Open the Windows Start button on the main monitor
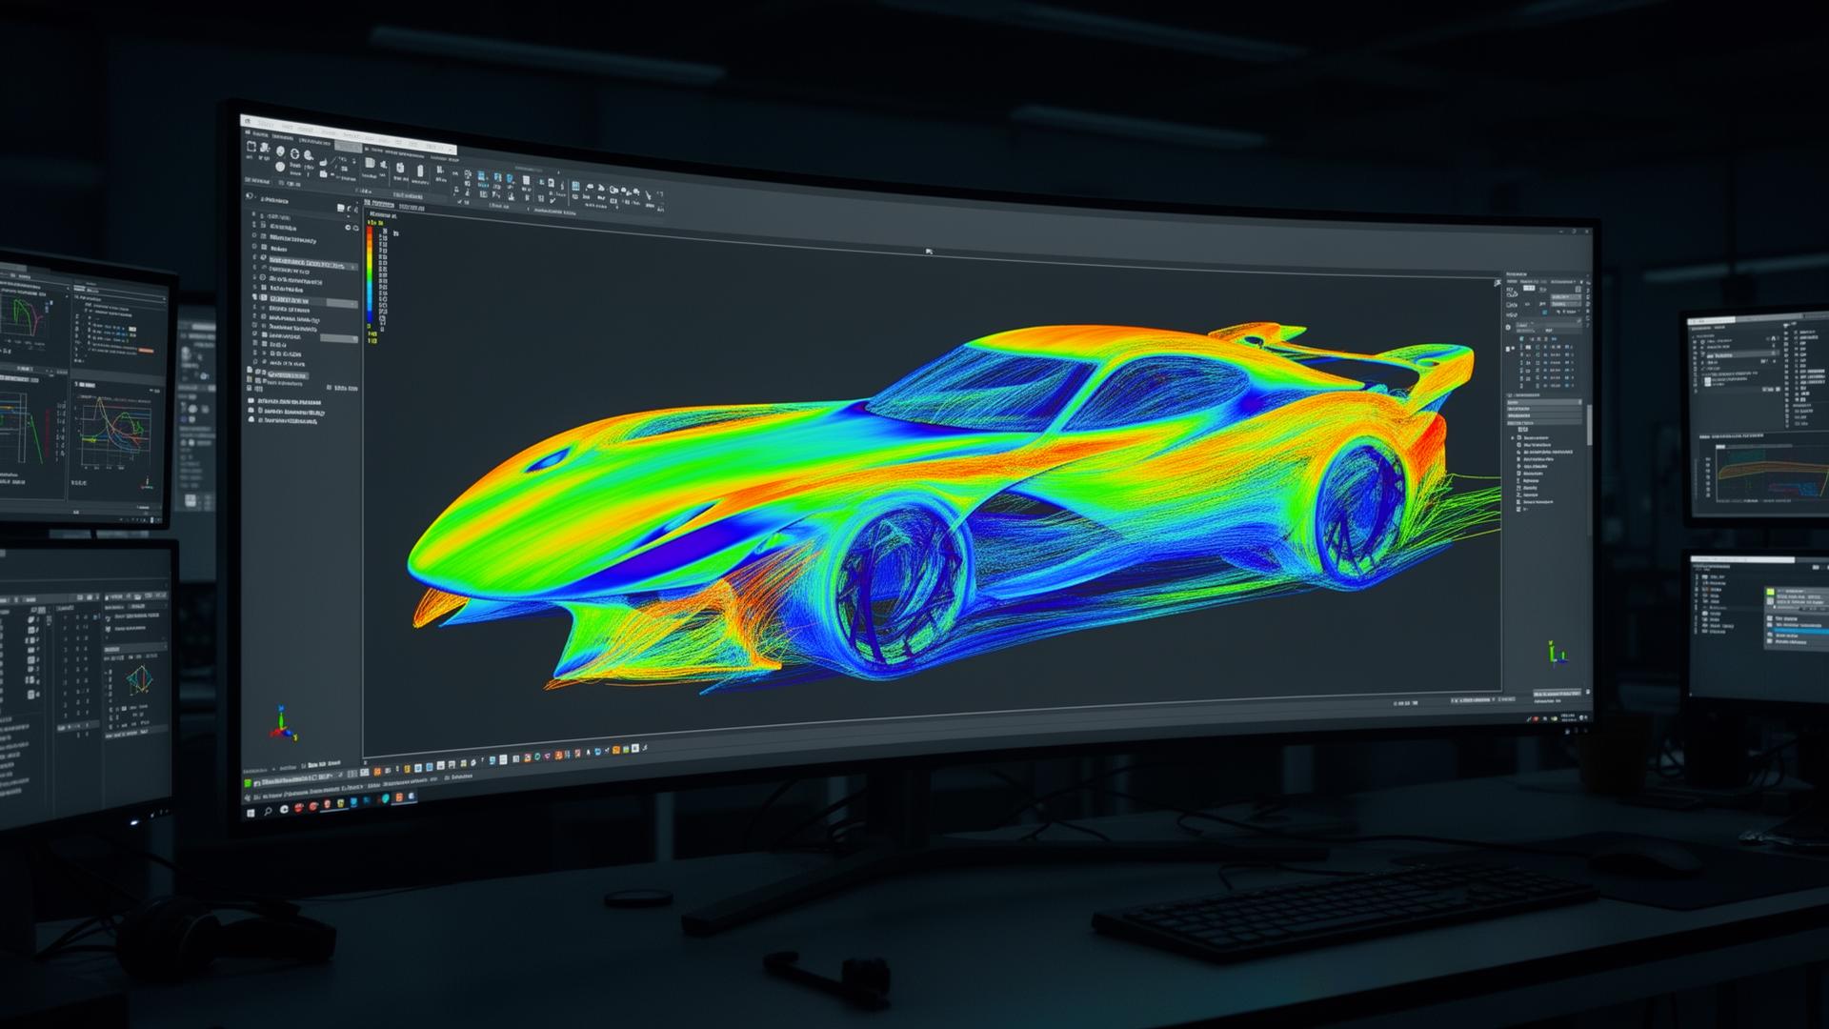The image size is (1829, 1029). coord(251,814)
